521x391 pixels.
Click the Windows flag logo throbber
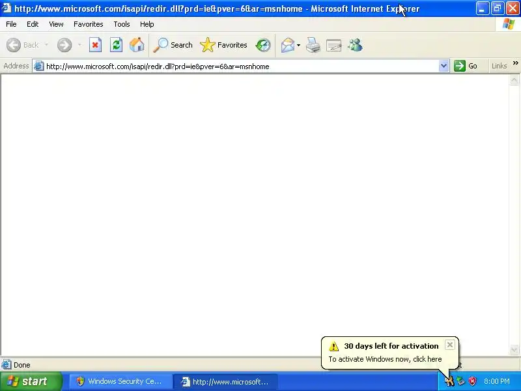pyautogui.click(x=508, y=24)
